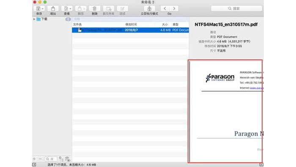Toggle the left sidebar collapse button
The height and width of the screenshot is (167, 296).
pyautogui.click(x=34, y=164)
